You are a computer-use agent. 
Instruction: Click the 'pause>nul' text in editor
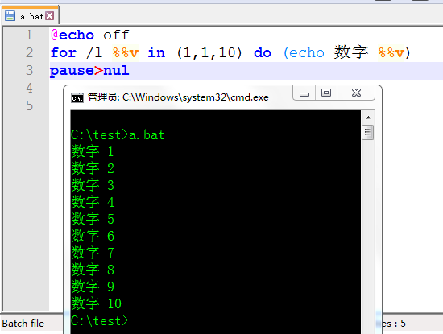[x=89, y=71]
